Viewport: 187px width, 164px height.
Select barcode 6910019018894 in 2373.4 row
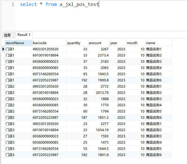[49, 55]
